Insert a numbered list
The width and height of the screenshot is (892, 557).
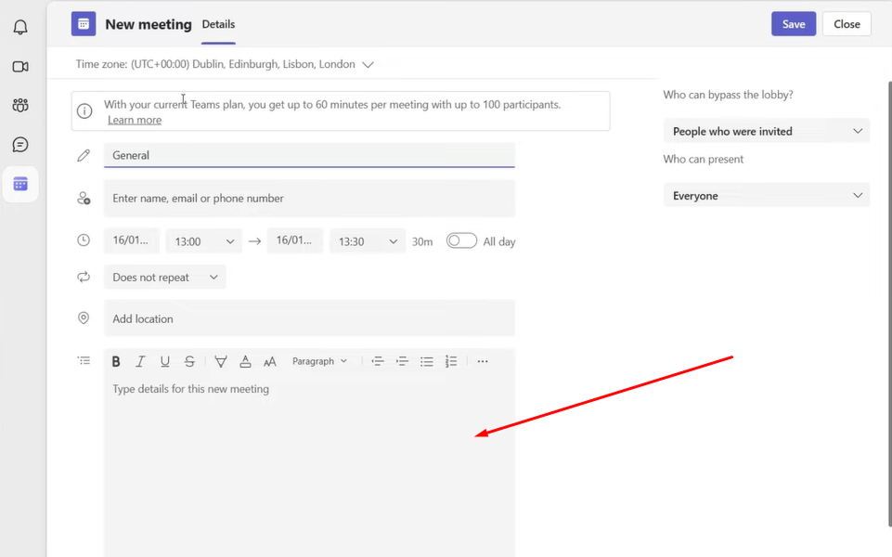pyautogui.click(x=451, y=362)
